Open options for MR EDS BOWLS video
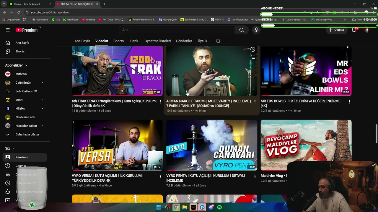 pyautogui.click(x=349, y=102)
